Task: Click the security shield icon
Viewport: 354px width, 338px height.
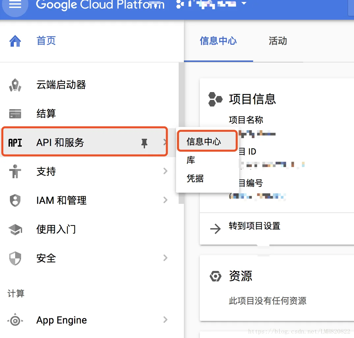Action: [x=15, y=258]
